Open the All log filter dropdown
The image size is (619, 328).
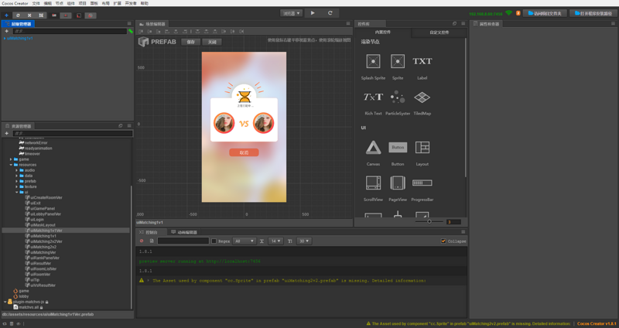tap(245, 241)
